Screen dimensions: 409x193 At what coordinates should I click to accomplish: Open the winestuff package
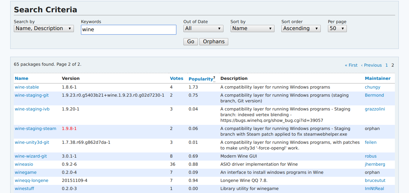24,188
